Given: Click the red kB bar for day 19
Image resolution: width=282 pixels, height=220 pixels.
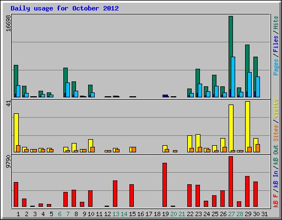Looking at the screenshot, I should [165, 185].
